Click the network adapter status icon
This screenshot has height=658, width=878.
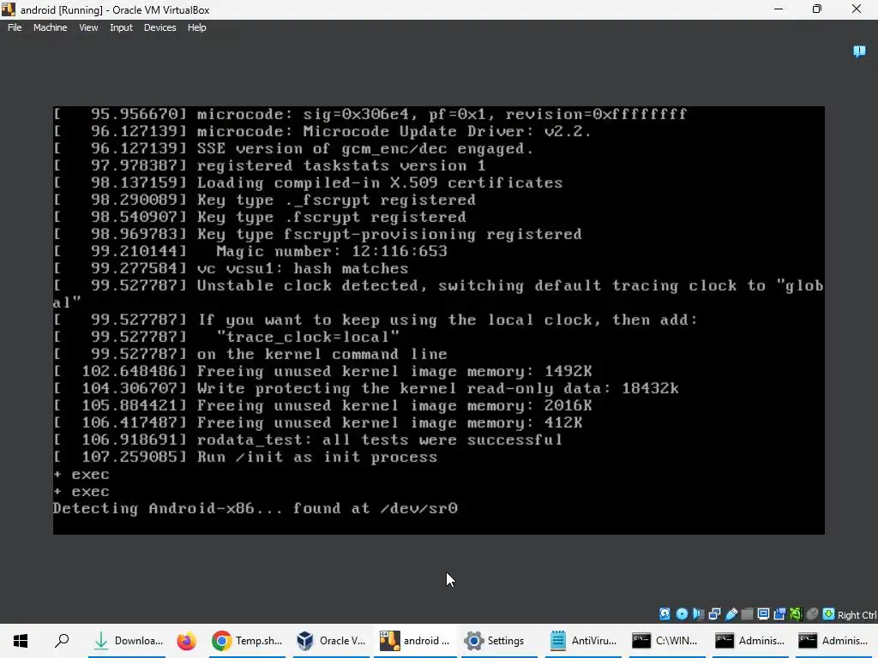(714, 614)
